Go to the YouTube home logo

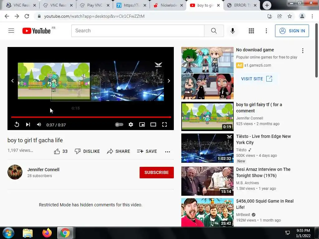[x=37, y=31]
